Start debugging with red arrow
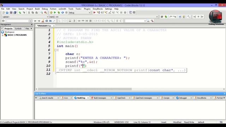 pyautogui.click(x=94, y=13)
